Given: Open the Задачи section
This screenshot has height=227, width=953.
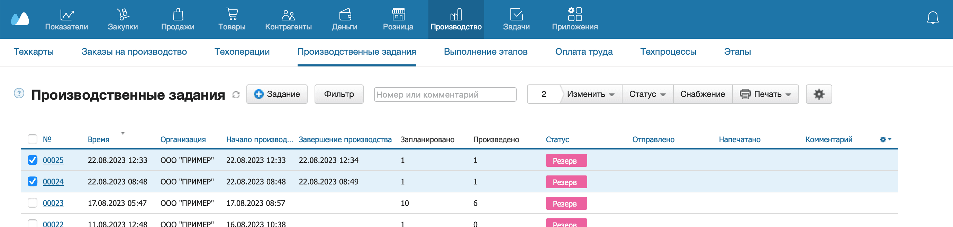Looking at the screenshot, I should [x=516, y=19].
